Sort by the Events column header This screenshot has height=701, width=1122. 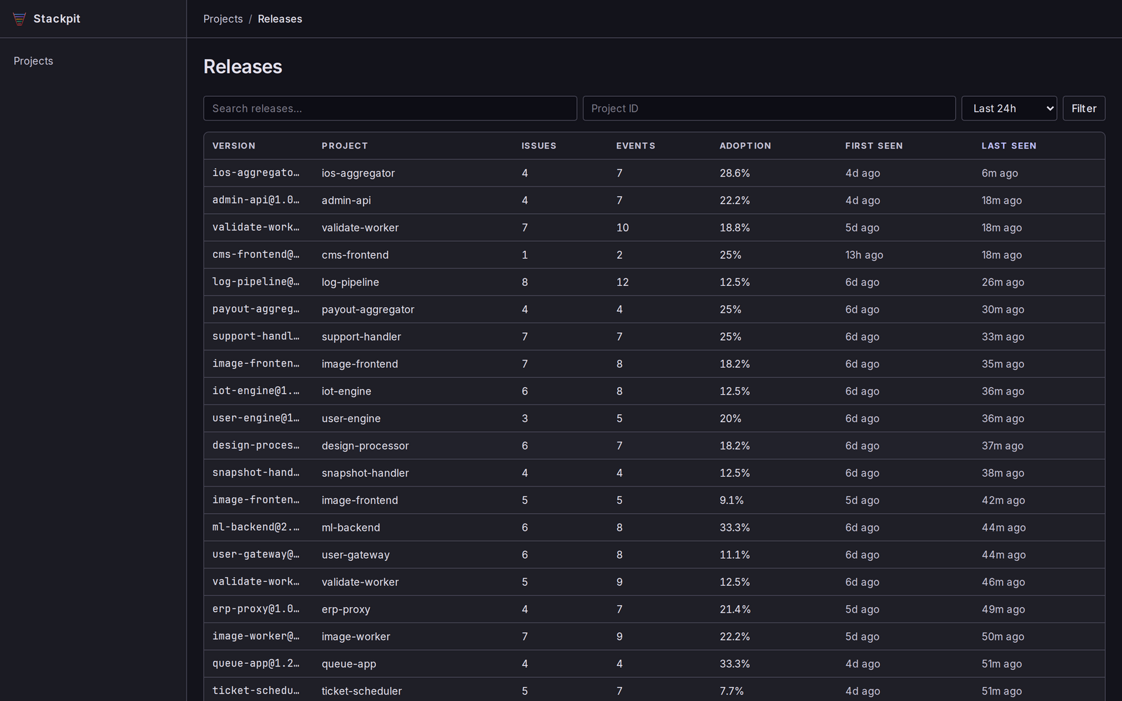tap(636, 146)
